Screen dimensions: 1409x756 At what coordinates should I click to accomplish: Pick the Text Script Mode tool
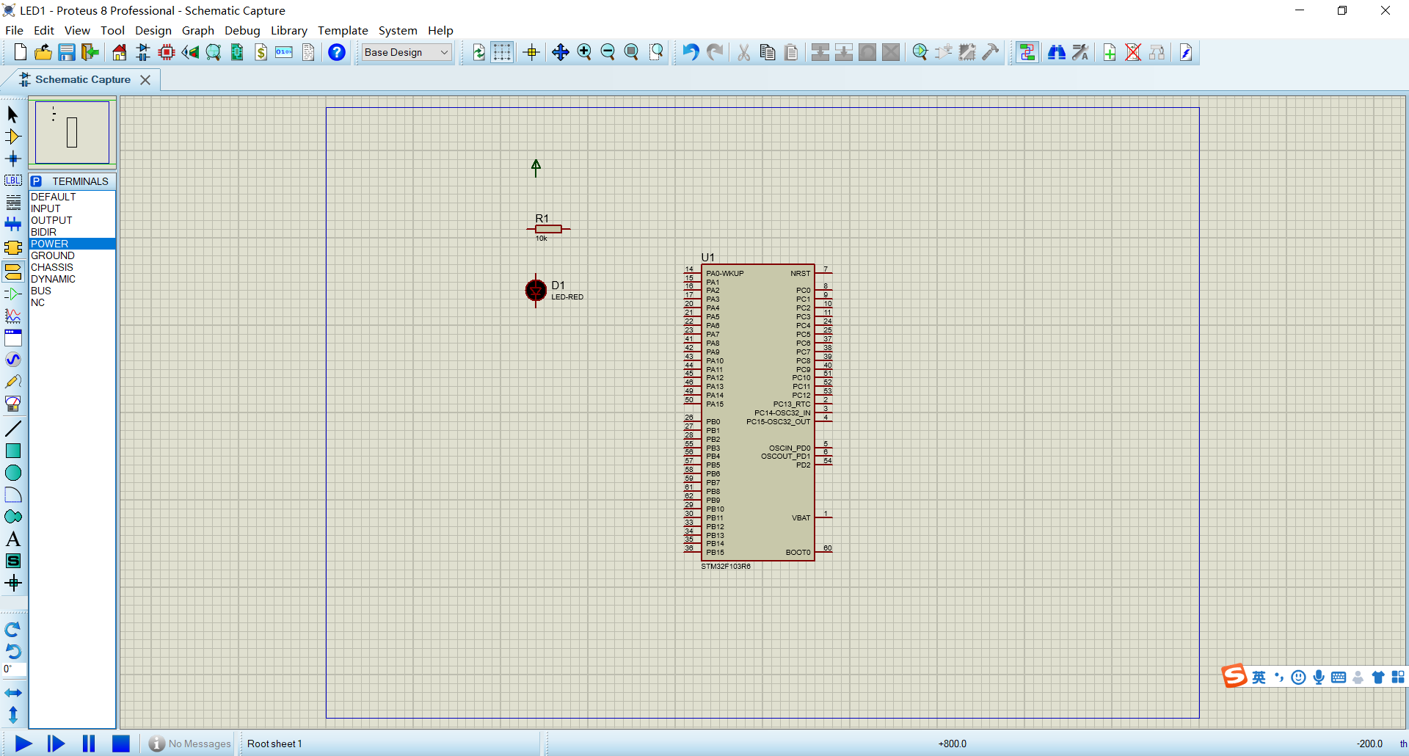pos(12,203)
